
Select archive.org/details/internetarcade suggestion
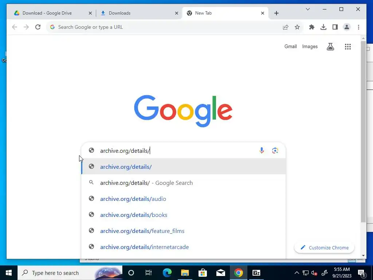coord(184,247)
